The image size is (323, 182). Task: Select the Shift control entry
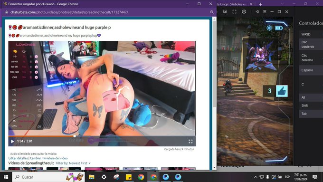coord(311,105)
